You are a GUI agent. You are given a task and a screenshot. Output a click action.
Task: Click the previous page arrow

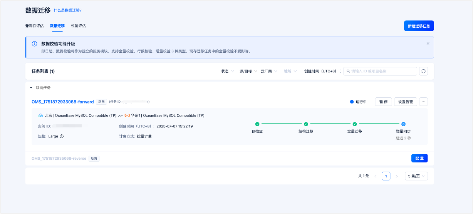376,176
